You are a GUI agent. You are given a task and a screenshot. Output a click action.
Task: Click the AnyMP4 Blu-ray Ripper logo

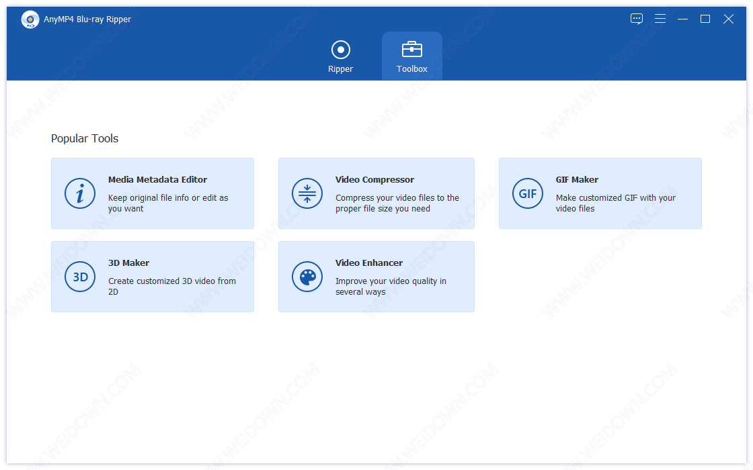[30, 19]
